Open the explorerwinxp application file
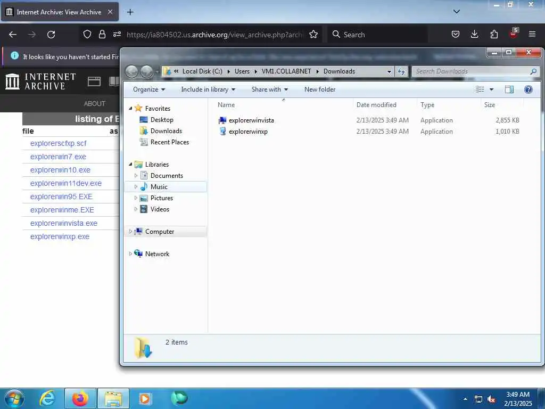 (248, 132)
